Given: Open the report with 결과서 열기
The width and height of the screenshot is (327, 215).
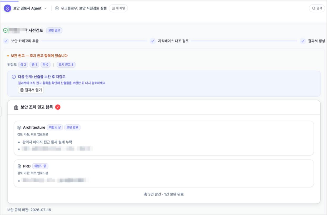Looking at the screenshot, I should [31, 90].
